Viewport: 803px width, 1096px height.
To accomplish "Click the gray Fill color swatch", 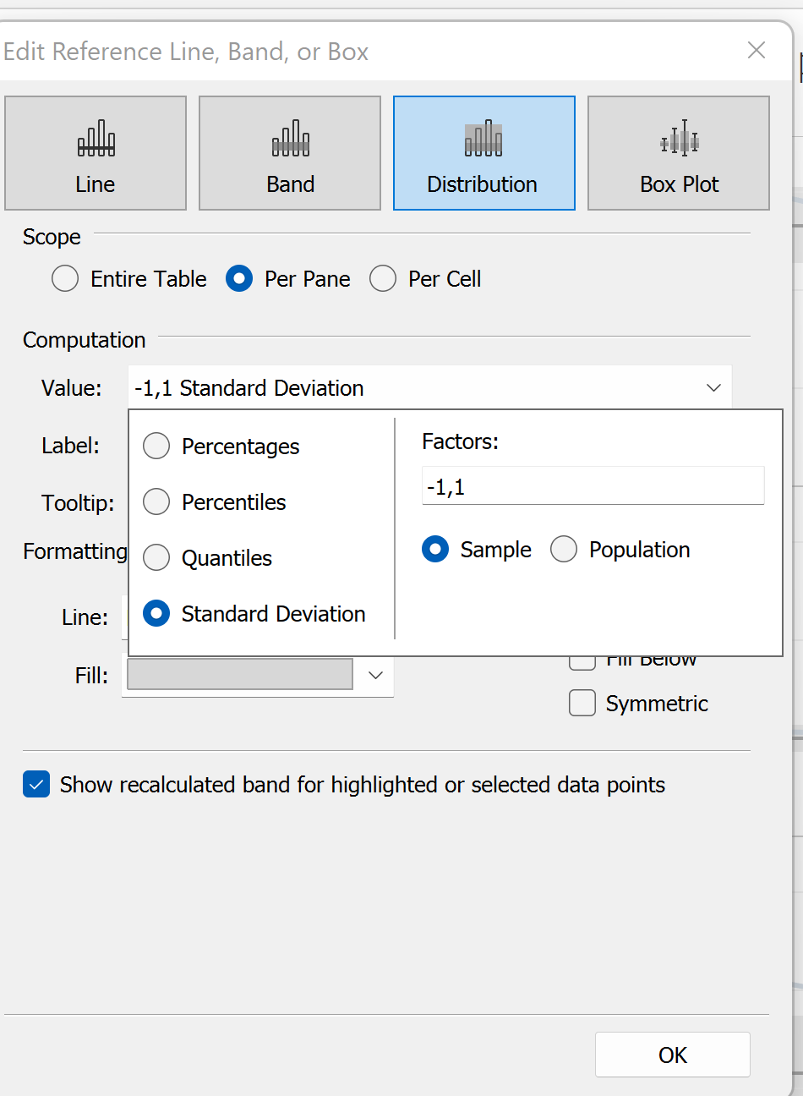I will (x=240, y=675).
